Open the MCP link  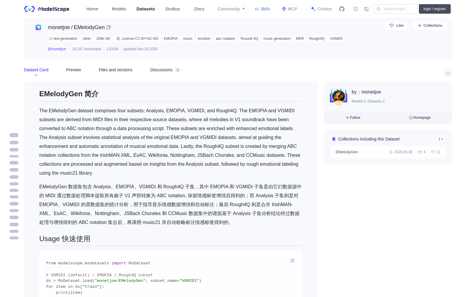pyautogui.click(x=289, y=9)
